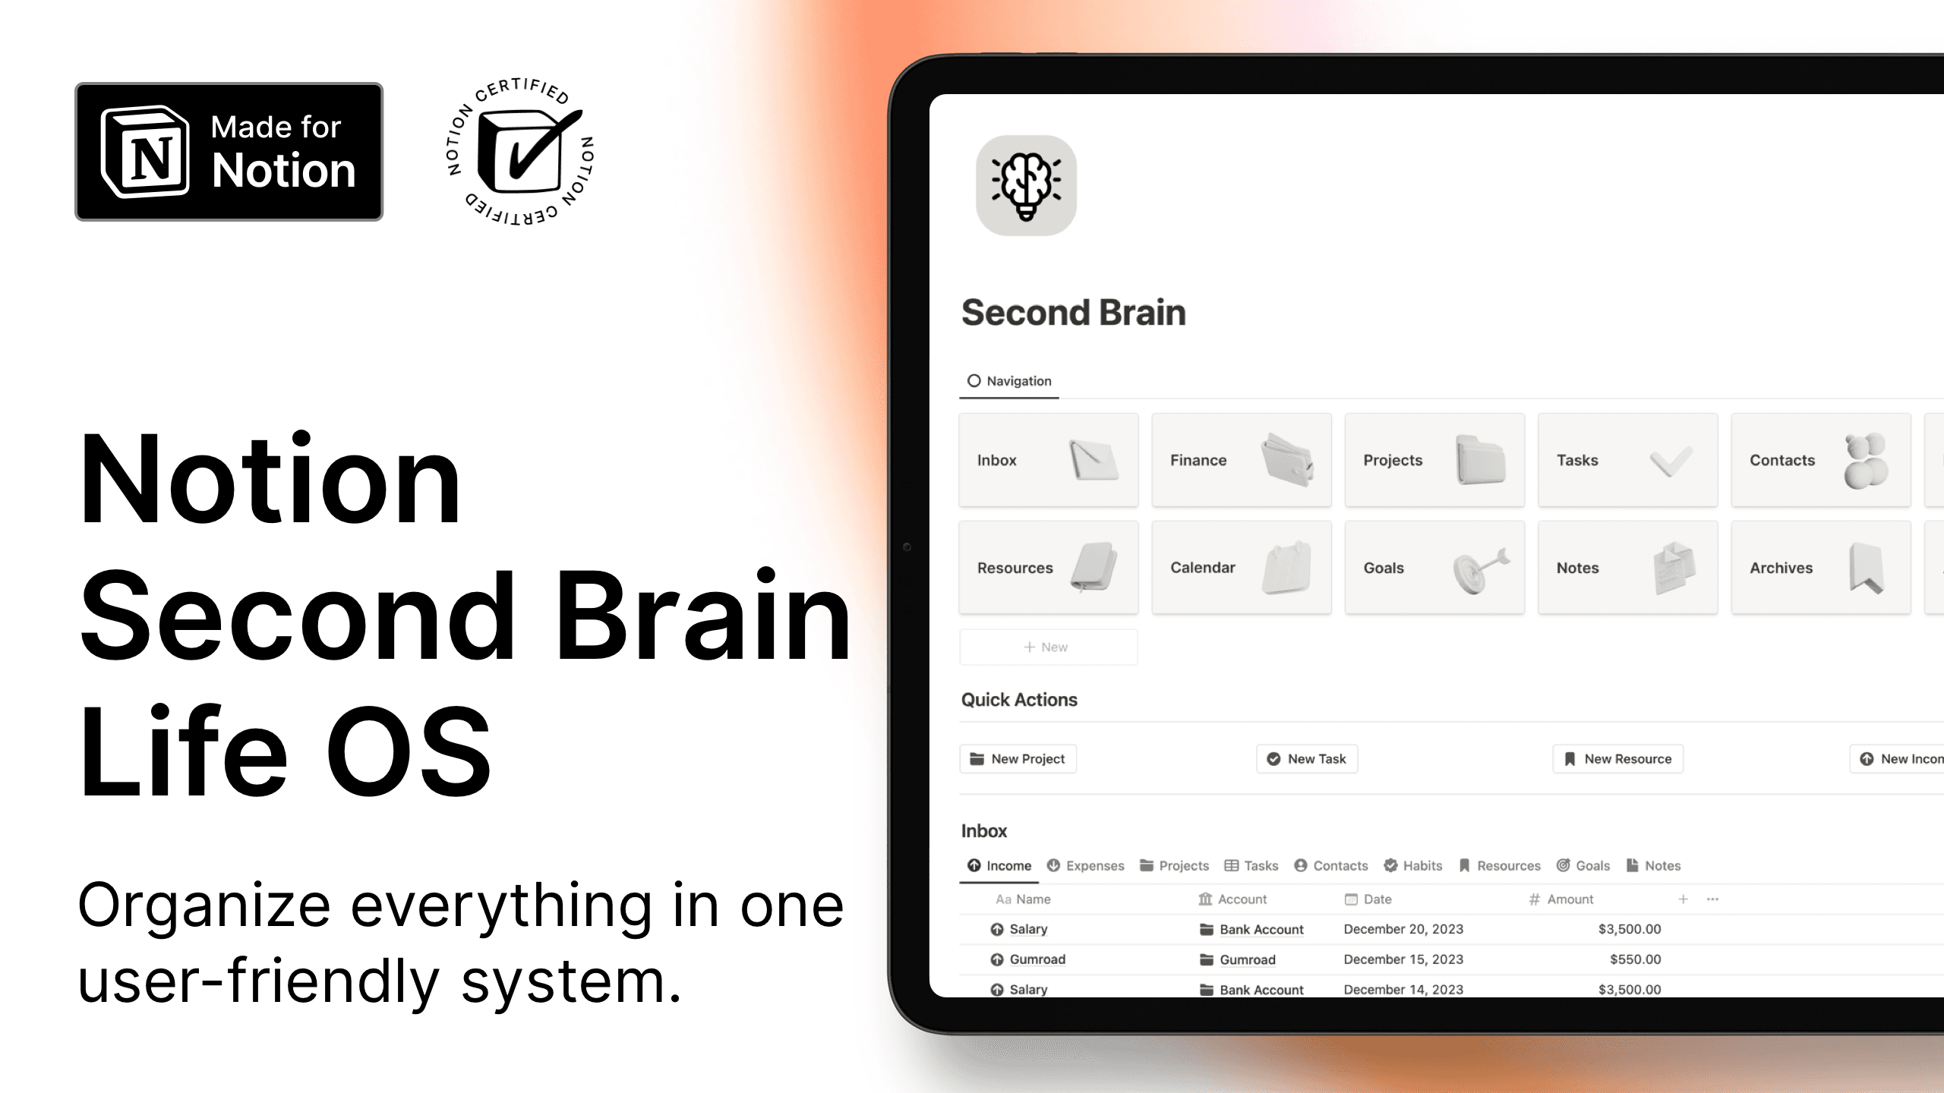1944x1093 pixels.
Task: Select the Goals tab in Inbox
Action: click(x=1590, y=865)
